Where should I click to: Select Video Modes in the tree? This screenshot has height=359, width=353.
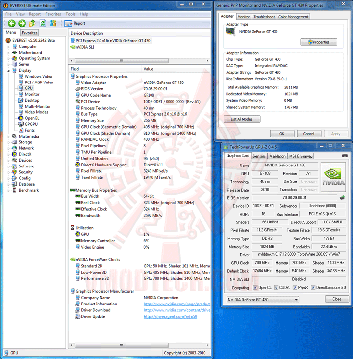tap(36, 112)
